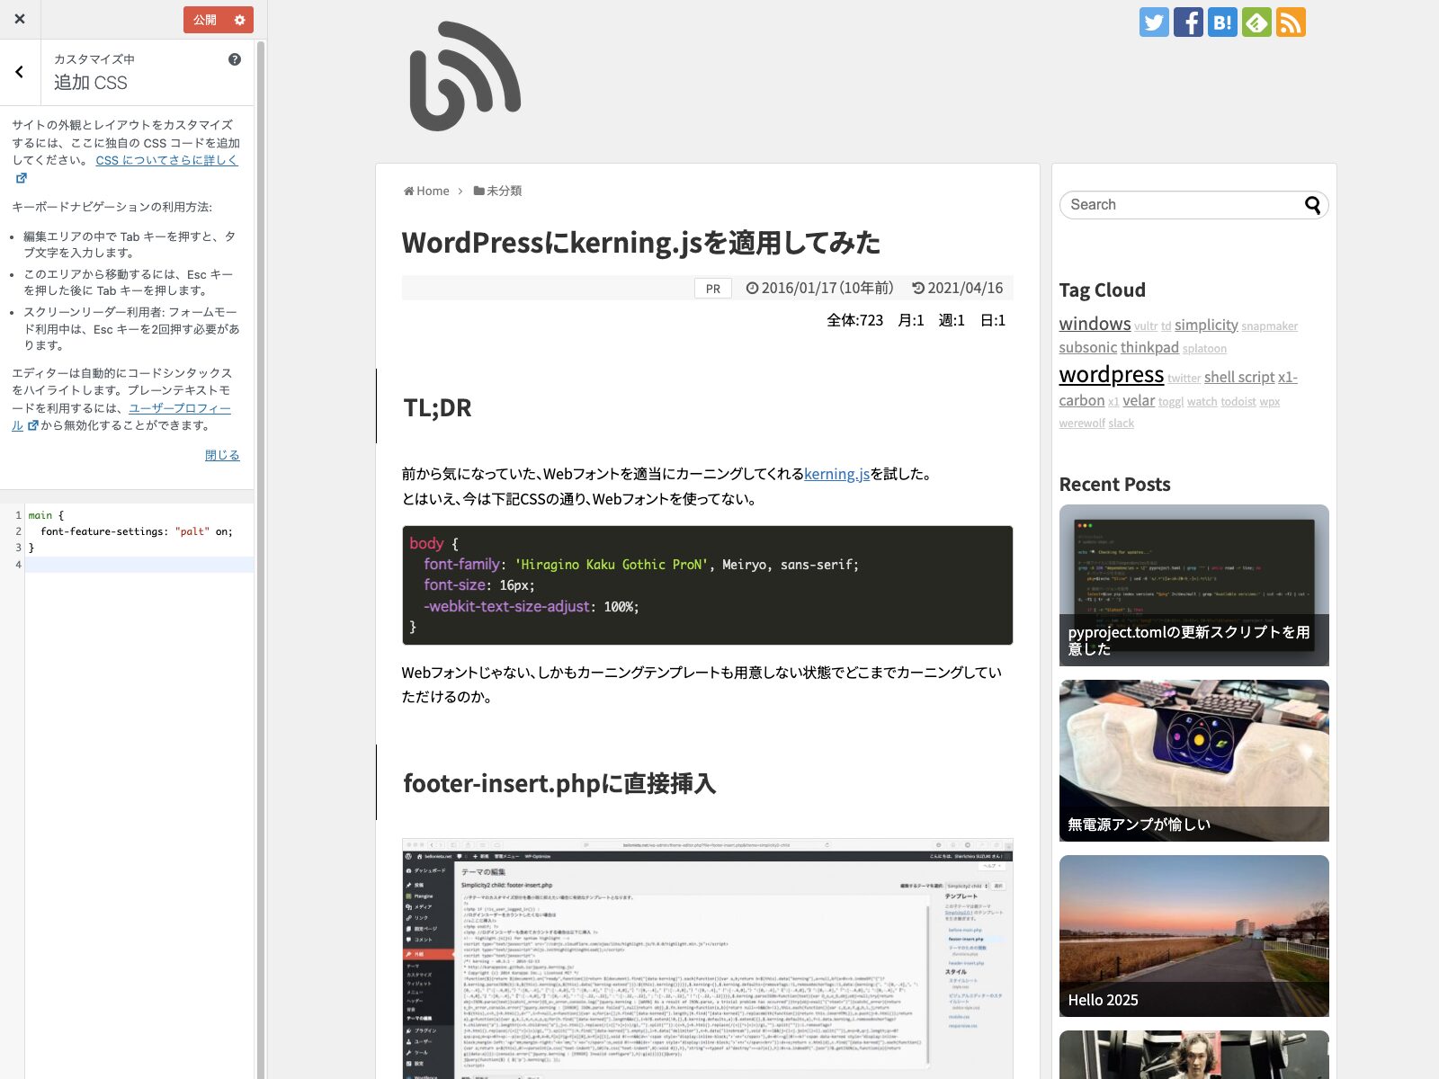Open the 'CSS についてさらに詳しく' link
Viewport: 1439px width, 1079px height.
pyautogui.click(x=166, y=160)
